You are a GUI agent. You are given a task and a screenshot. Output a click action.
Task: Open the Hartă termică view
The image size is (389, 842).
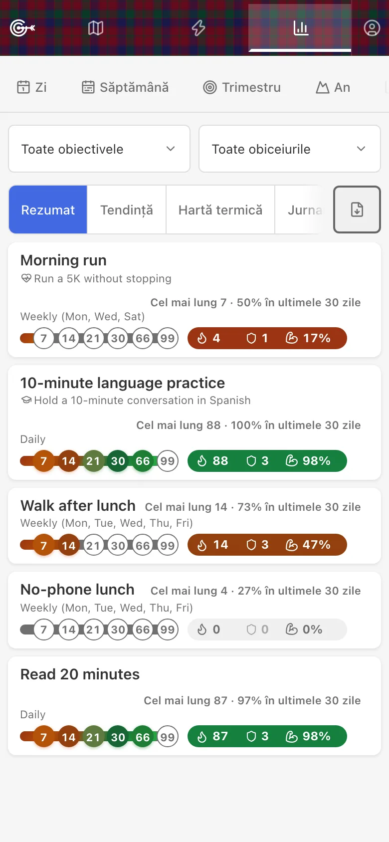[x=220, y=210]
